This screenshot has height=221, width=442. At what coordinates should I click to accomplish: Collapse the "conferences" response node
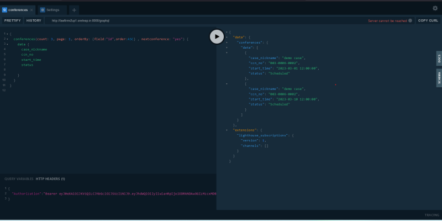[x=227, y=43]
